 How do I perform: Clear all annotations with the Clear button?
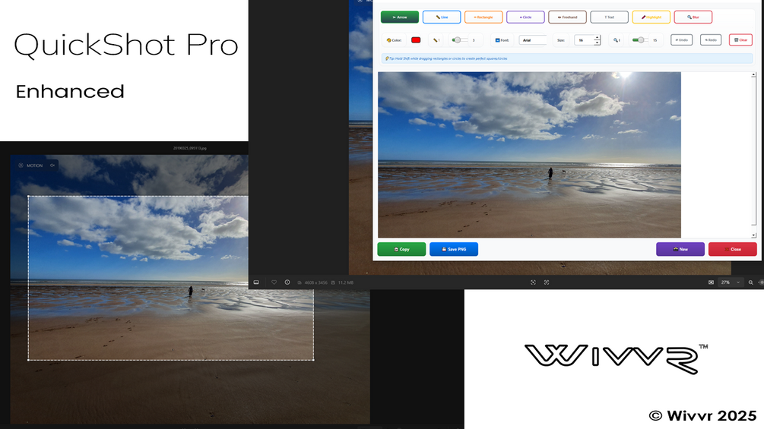(740, 40)
